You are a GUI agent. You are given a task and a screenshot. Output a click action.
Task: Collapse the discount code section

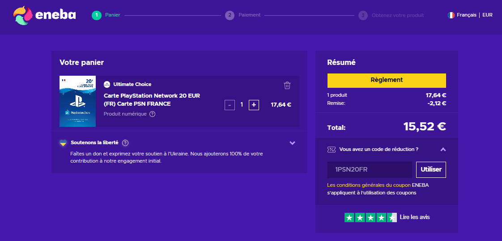pyautogui.click(x=443, y=150)
